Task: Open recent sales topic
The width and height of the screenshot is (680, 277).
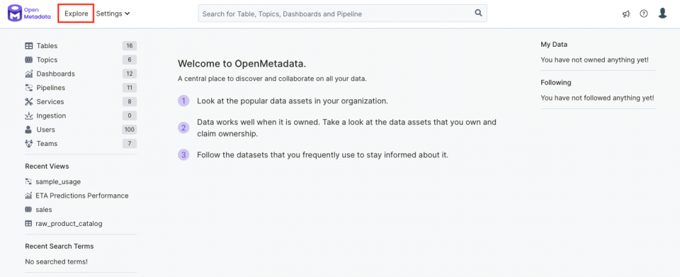Action: 44,210
